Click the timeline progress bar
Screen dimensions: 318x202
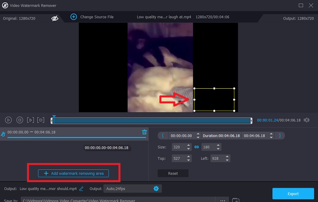[151, 120]
